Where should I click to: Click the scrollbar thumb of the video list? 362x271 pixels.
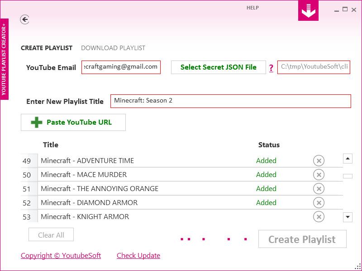click(348, 176)
